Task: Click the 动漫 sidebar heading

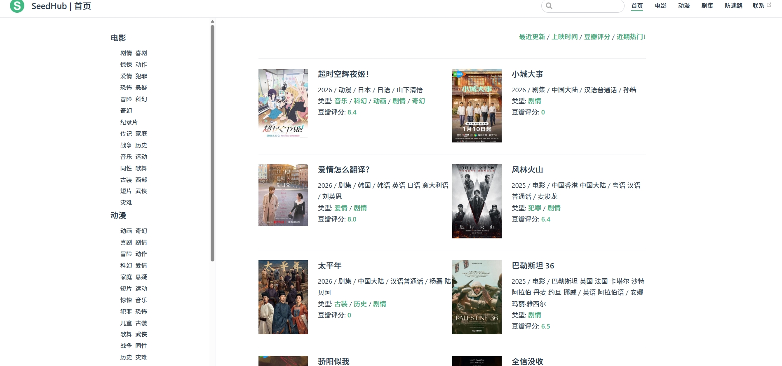Action: click(118, 215)
